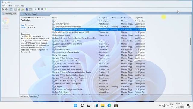Screen dimensions: 193x109
Task: Click the Pause Service toolbar icon
Action: point(42,9)
